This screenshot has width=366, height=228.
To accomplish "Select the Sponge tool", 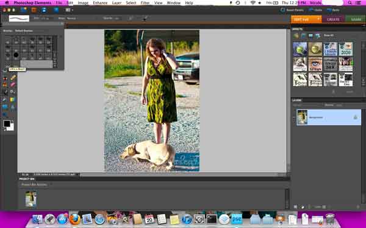I will coord(5,114).
